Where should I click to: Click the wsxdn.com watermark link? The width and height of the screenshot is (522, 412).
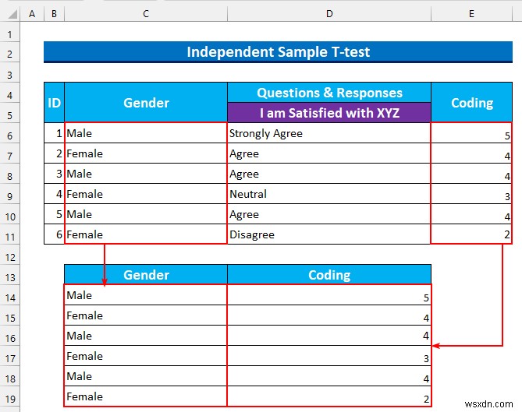coord(488,403)
